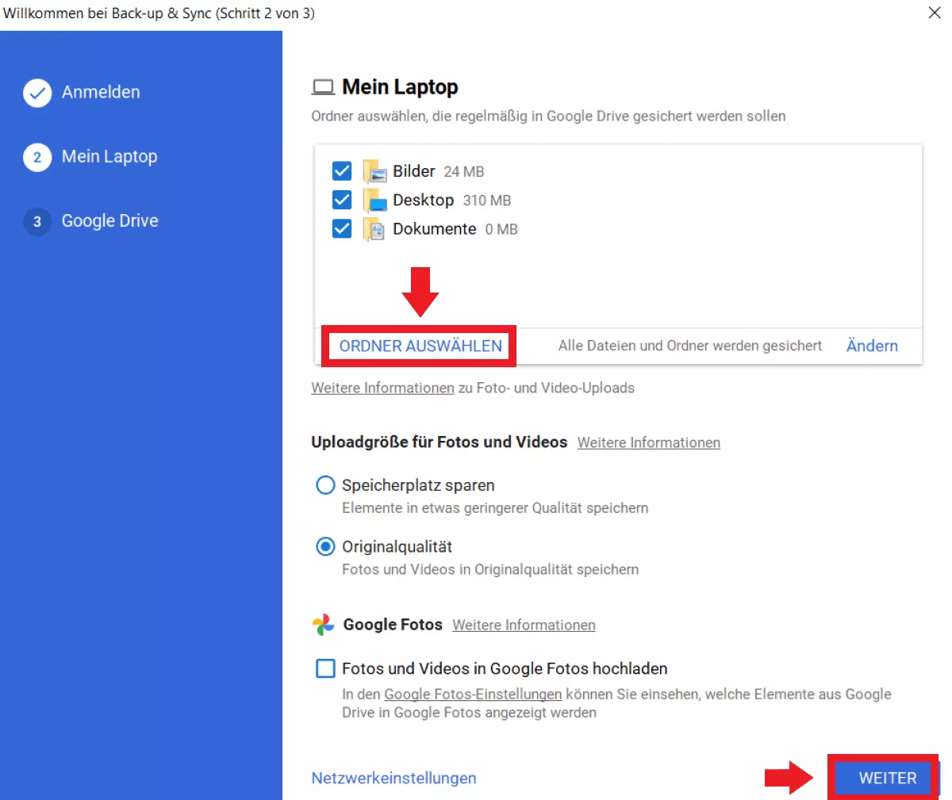Click the Dokumente folder name
The image size is (952, 800).
435,229
